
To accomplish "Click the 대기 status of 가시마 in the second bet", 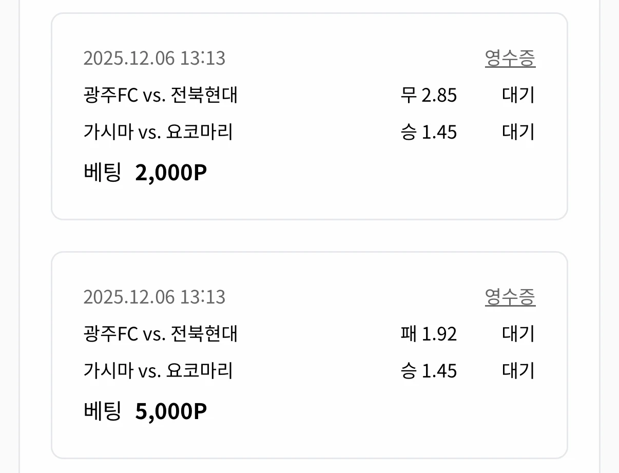I will coord(518,370).
